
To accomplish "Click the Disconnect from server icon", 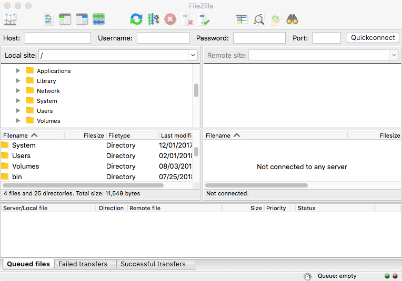I will (187, 19).
